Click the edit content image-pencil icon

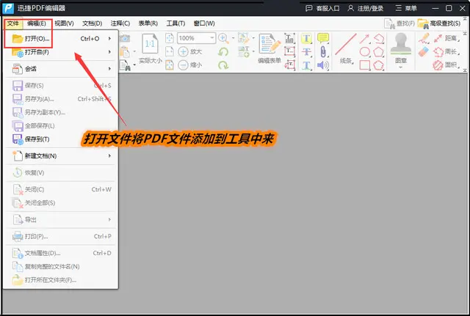tap(243, 38)
